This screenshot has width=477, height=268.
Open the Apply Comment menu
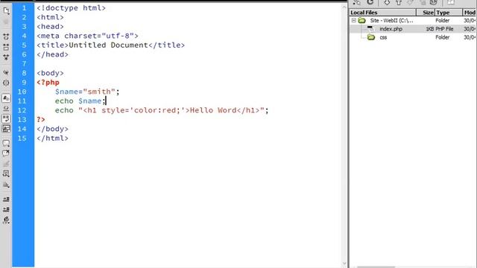tap(6, 143)
